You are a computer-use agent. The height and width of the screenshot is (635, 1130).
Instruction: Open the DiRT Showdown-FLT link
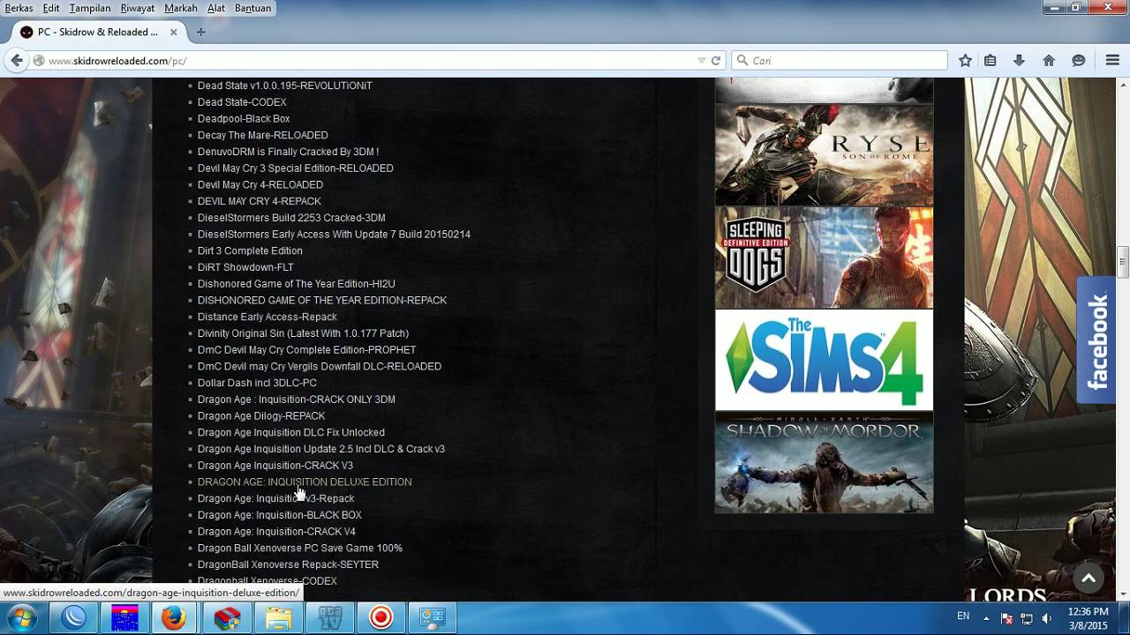click(245, 267)
